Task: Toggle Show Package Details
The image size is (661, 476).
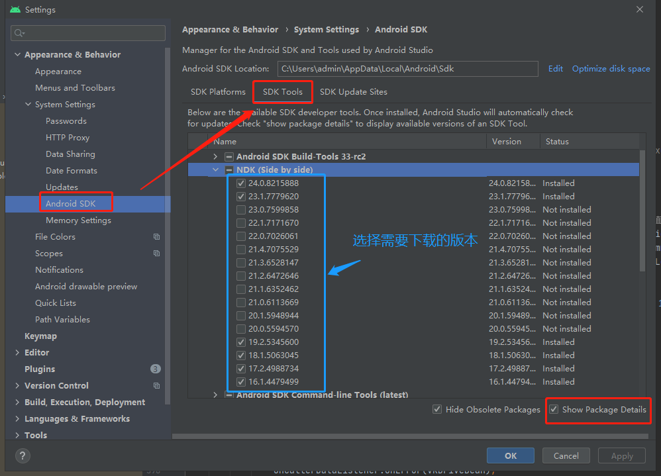Action: (x=554, y=410)
